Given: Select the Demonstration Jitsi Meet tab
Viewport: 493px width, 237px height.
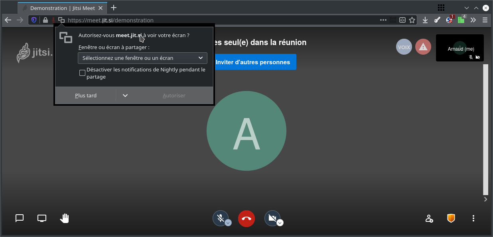Looking at the screenshot, I should (62, 8).
